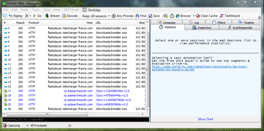Viewport: 264px width, 131px height.
Task: Click the session 16 download icon
Action: [x=5, y=86]
